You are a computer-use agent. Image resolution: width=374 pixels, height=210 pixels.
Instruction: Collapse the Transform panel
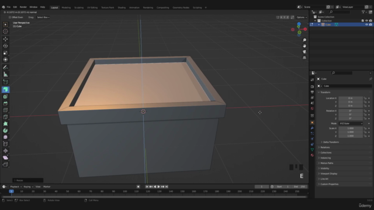(x=325, y=92)
